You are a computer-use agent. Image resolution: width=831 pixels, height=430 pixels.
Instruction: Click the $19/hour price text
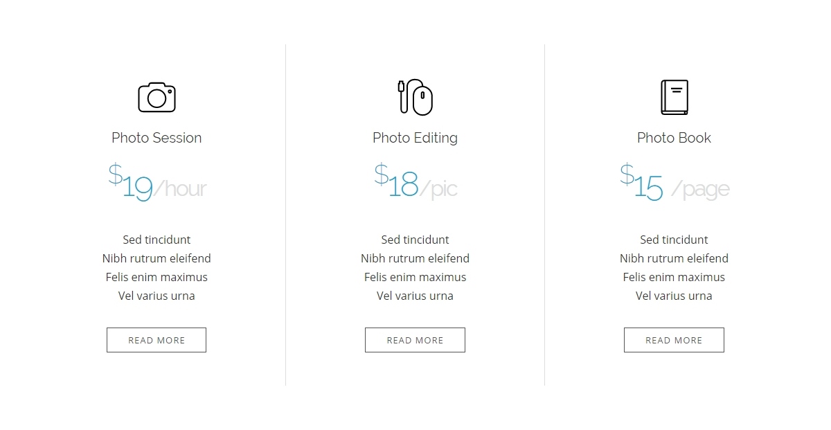(157, 182)
